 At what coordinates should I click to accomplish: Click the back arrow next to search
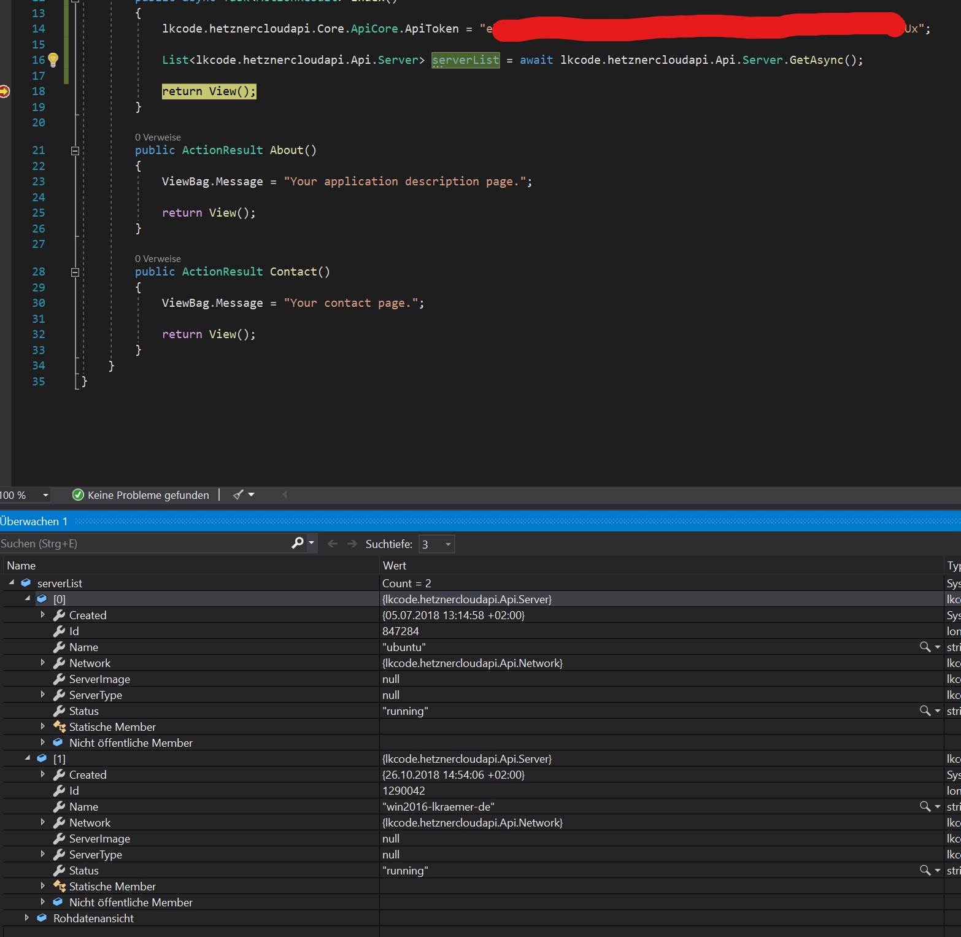pos(333,544)
